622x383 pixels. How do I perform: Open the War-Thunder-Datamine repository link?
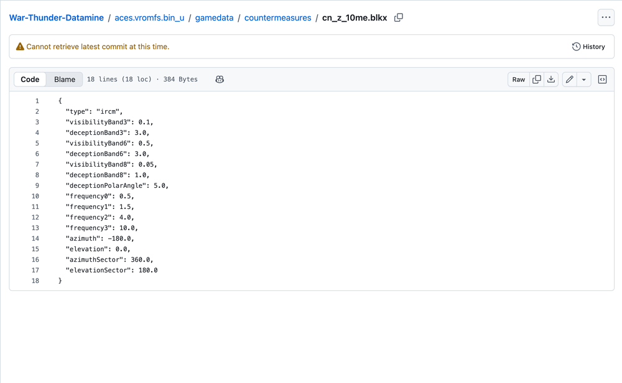click(57, 18)
